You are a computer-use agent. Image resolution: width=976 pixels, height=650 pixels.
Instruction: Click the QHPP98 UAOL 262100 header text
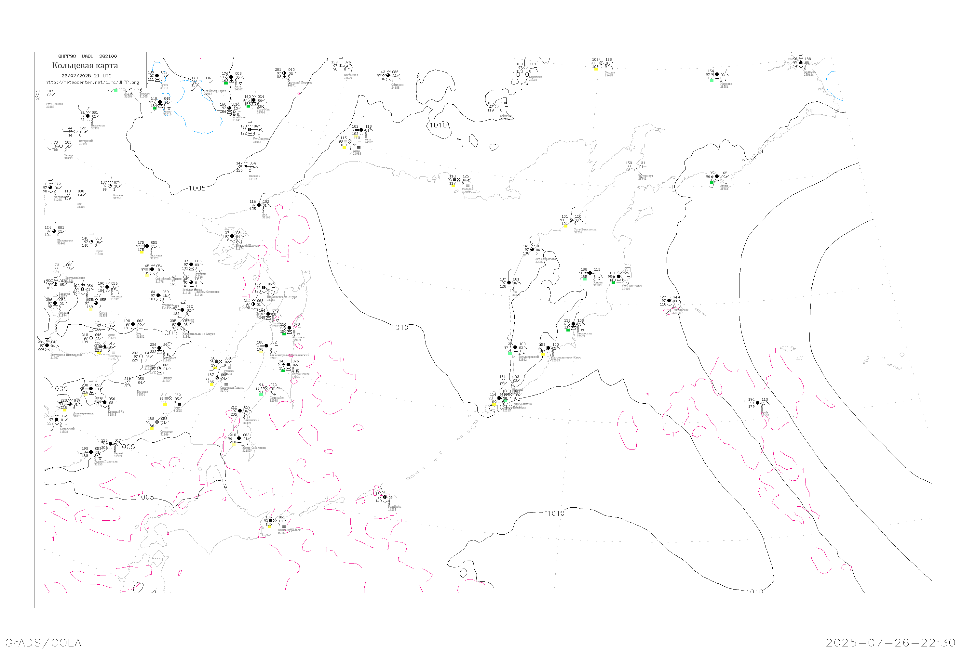pyautogui.click(x=88, y=56)
